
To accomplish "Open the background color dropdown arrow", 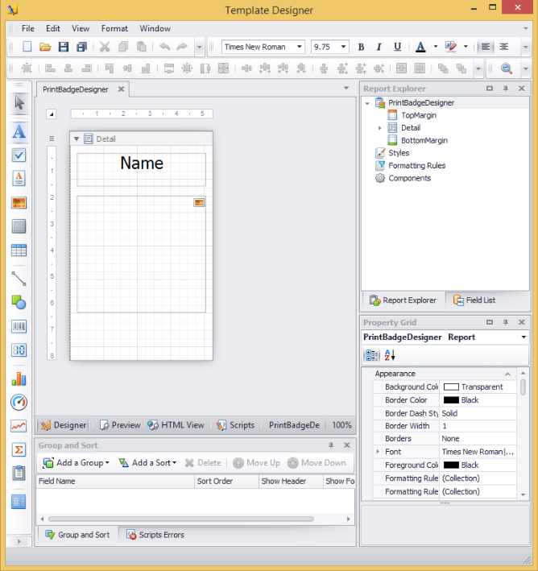I will click(466, 47).
